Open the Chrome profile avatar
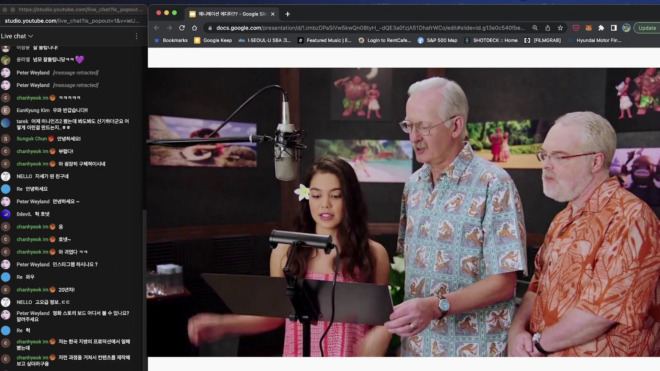This screenshot has width=660, height=371. click(626, 28)
